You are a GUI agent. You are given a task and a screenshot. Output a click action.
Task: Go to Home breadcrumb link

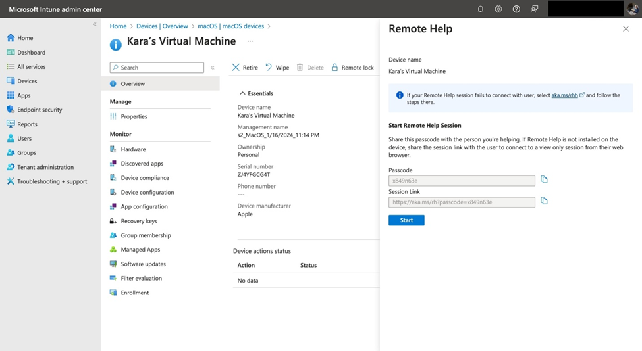click(118, 26)
